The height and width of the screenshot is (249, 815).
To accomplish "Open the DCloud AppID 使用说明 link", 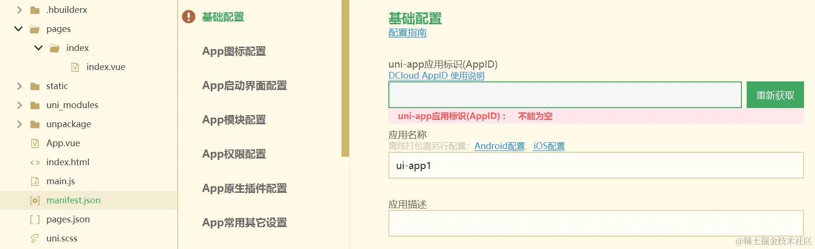I will click(x=436, y=76).
